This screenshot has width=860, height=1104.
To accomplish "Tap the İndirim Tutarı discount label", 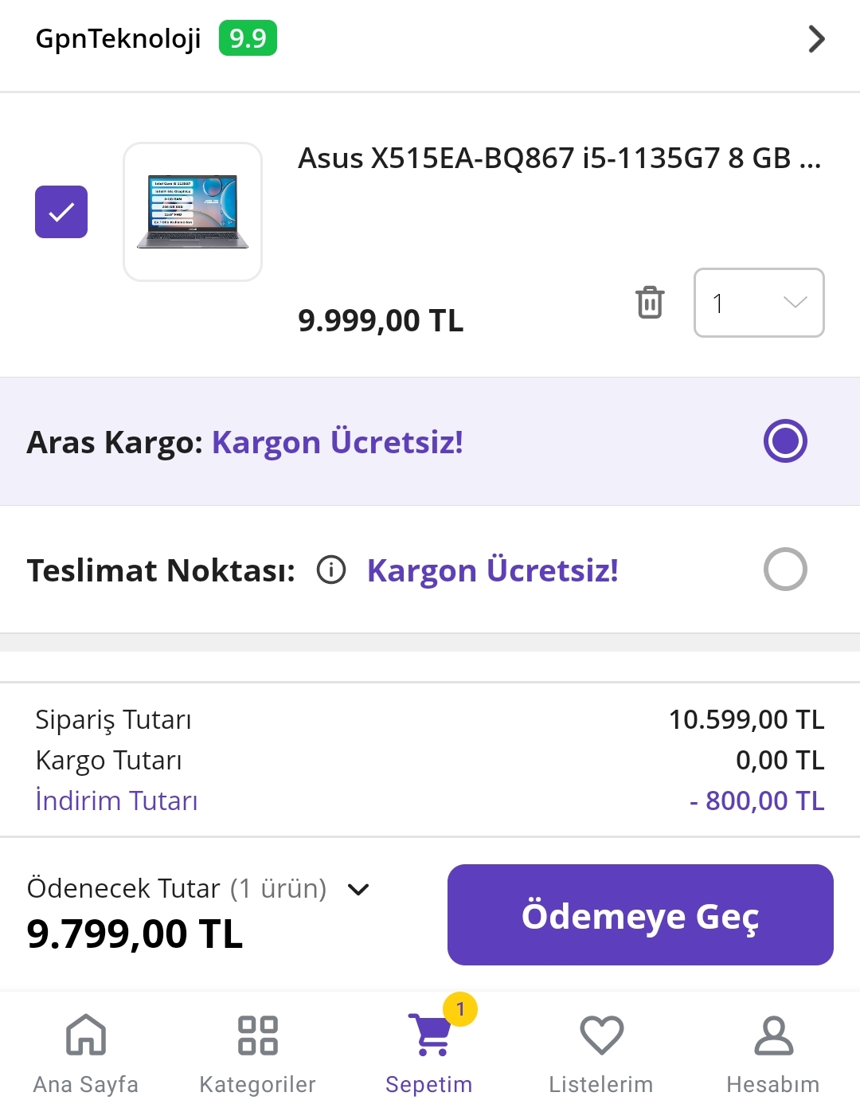I will [116, 801].
